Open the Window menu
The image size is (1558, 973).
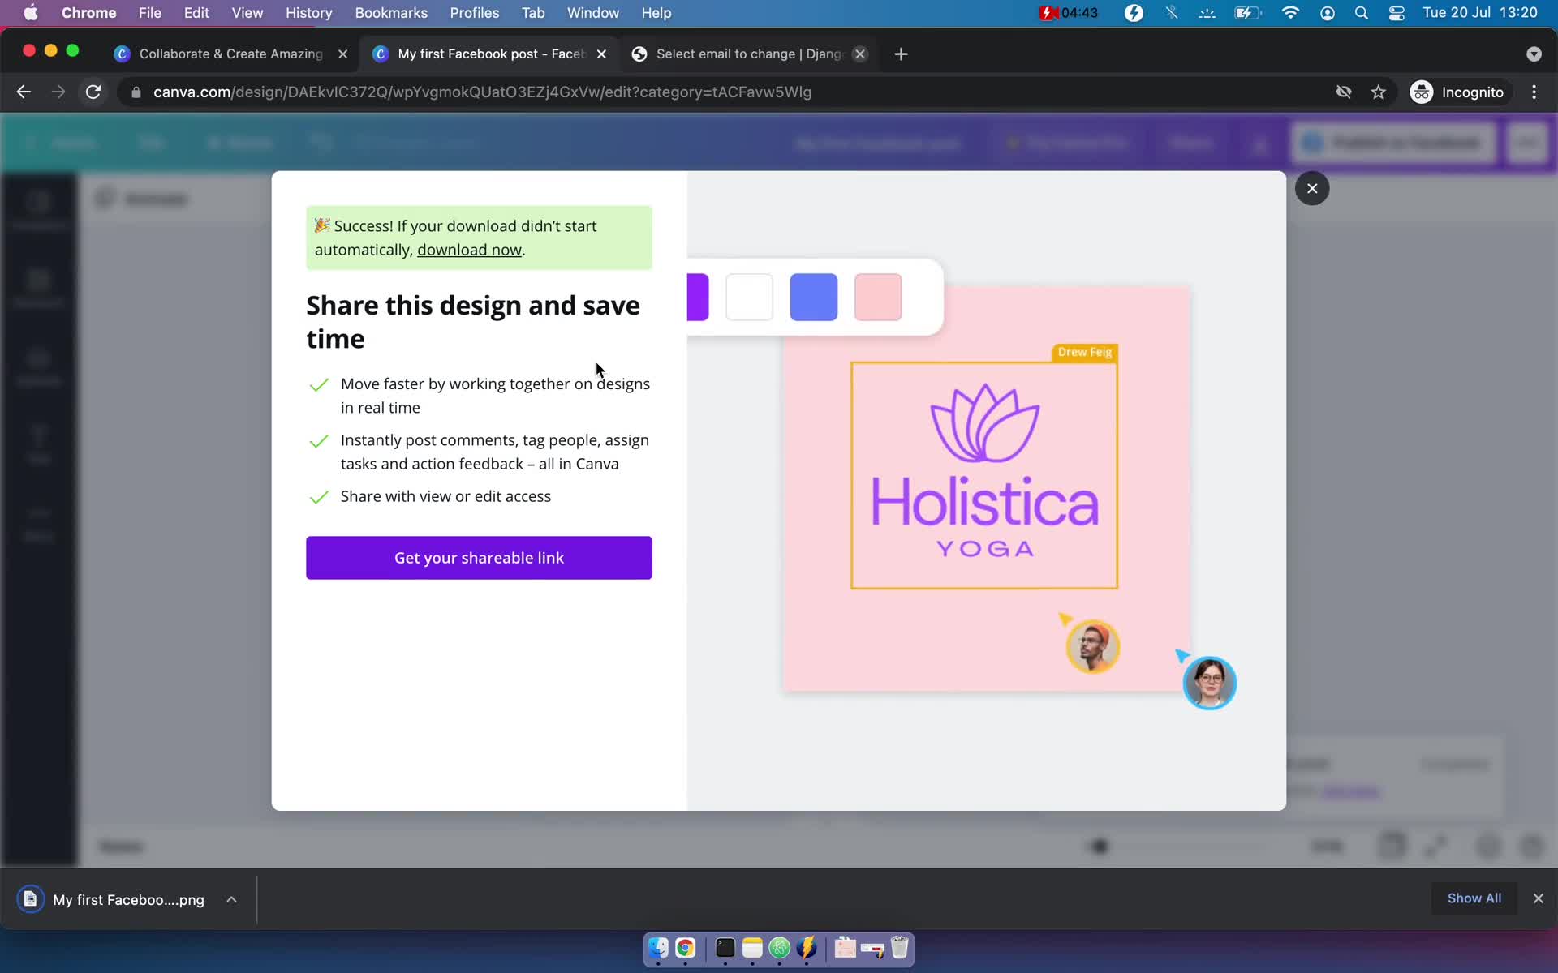click(x=592, y=12)
